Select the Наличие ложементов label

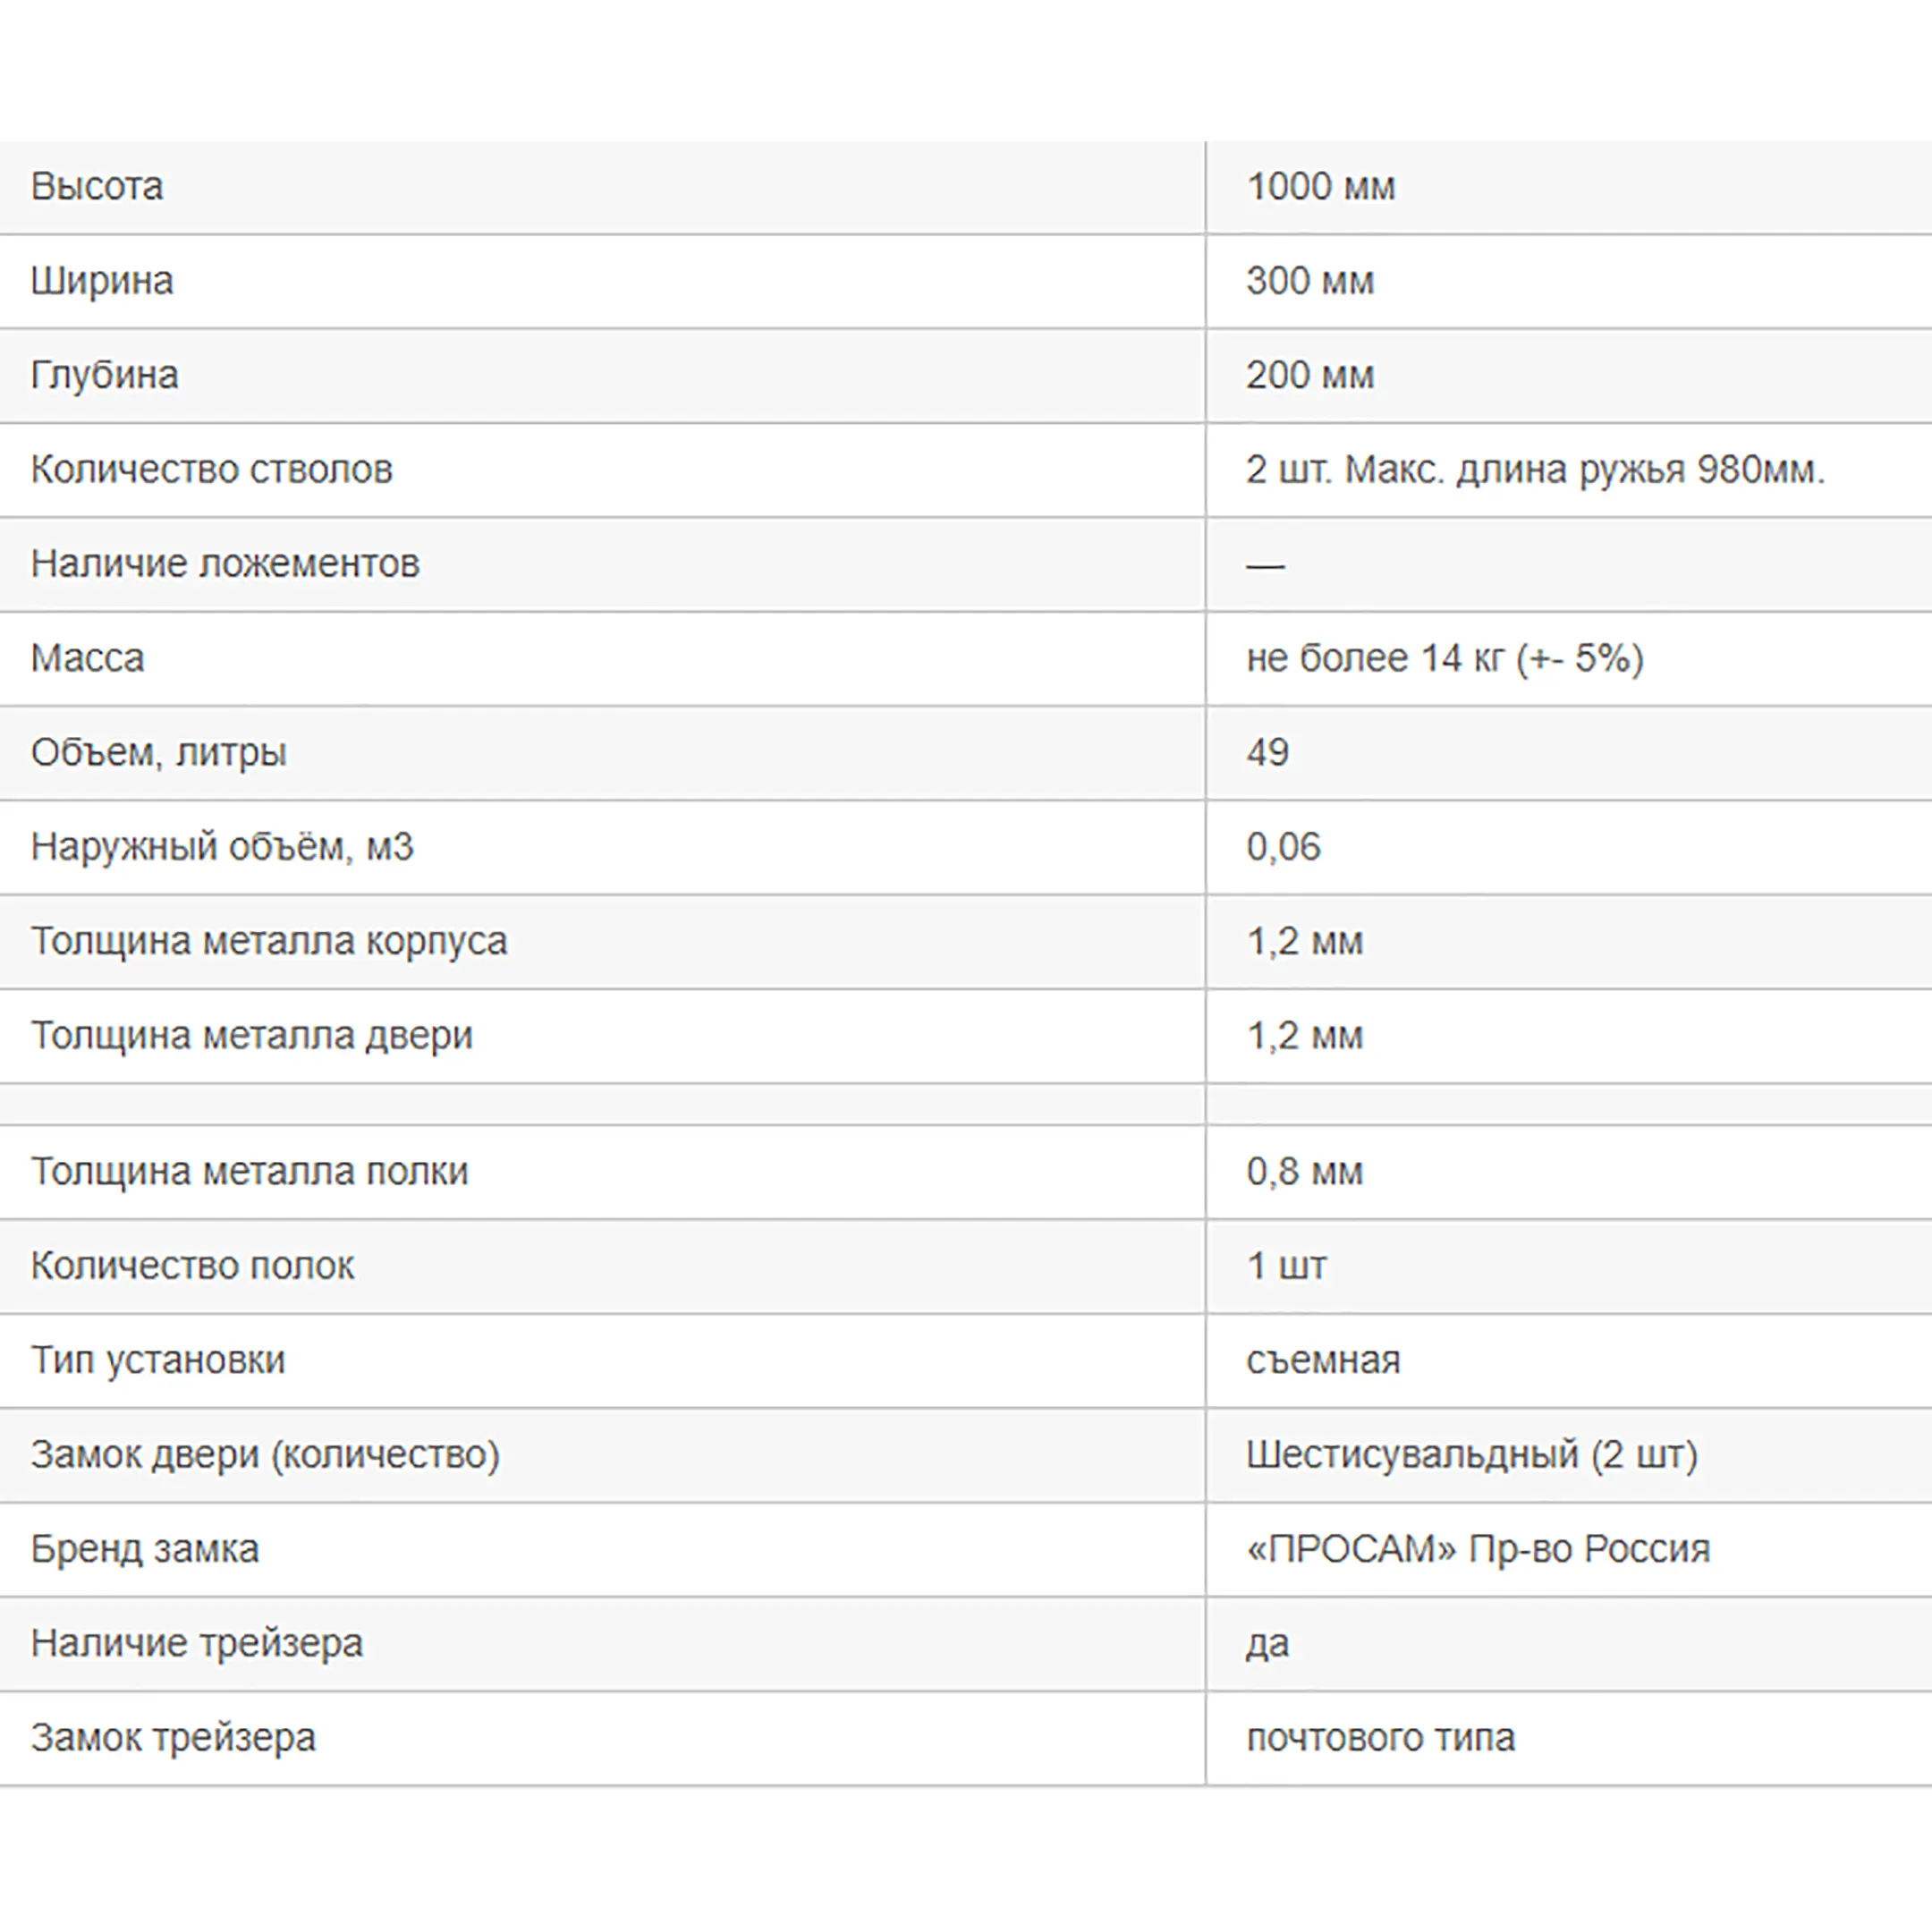tap(225, 564)
